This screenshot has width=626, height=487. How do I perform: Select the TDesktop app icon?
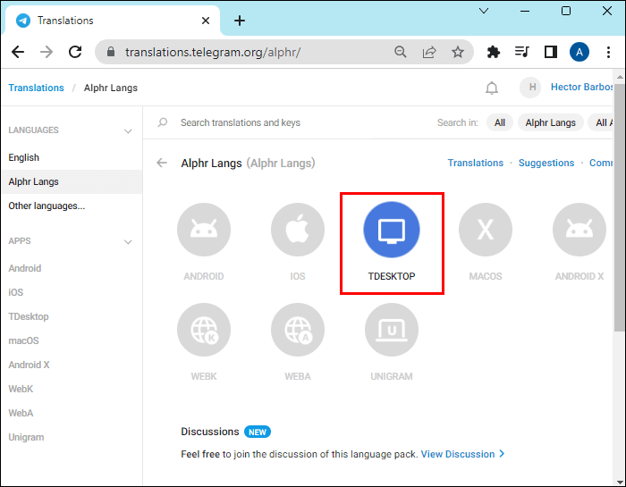[x=392, y=230]
